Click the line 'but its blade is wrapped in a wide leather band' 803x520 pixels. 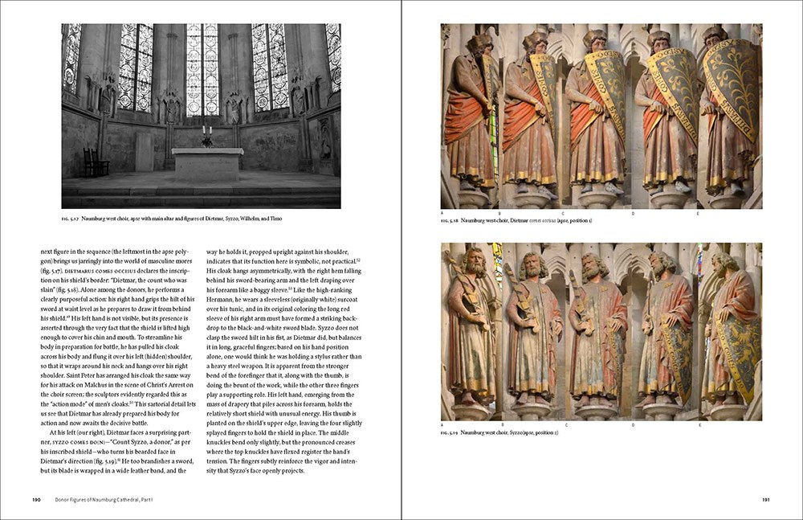(113, 471)
